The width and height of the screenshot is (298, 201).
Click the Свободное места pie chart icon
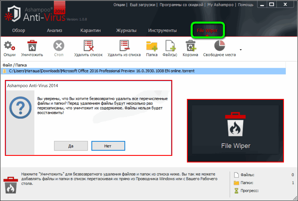click(220, 46)
